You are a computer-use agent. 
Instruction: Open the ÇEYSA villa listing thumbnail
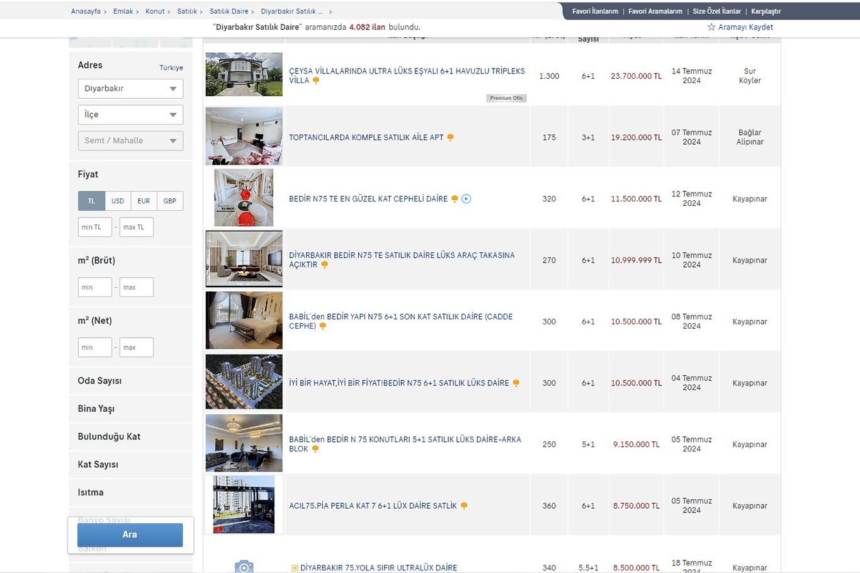point(244,74)
